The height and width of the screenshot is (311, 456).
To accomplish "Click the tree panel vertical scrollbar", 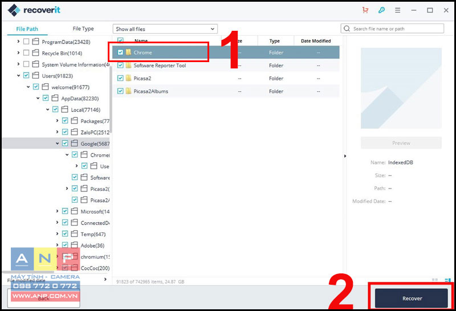I will (111, 100).
